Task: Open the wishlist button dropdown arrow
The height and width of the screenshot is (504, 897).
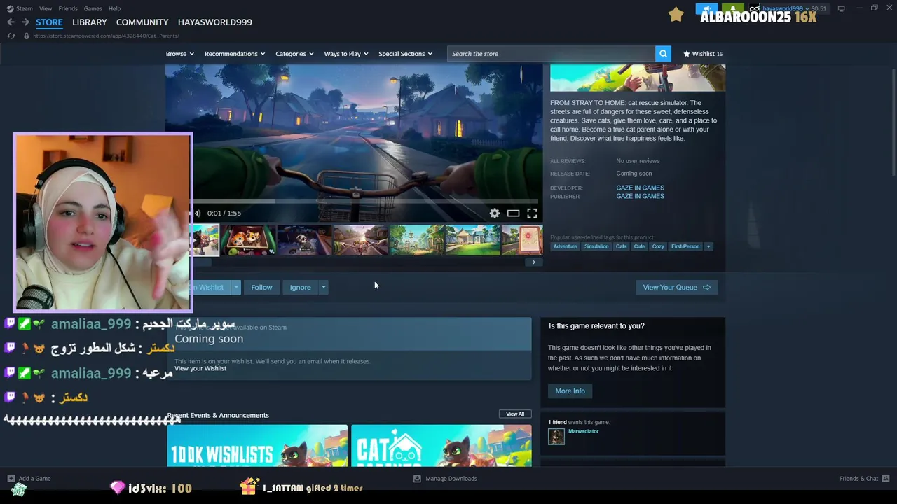Action: 236,287
